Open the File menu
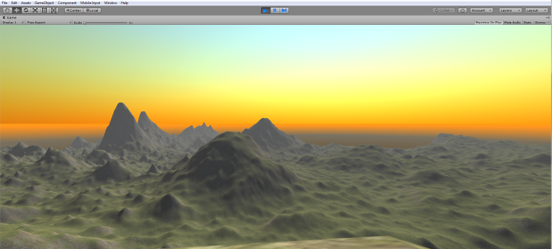The width and height of the screenshot is (552, 249). (x=5, y=3)
